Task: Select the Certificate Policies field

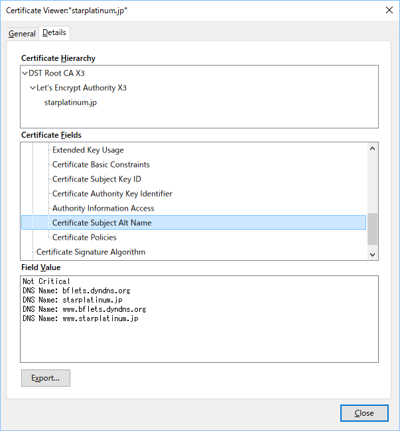Action: [84, 238]
